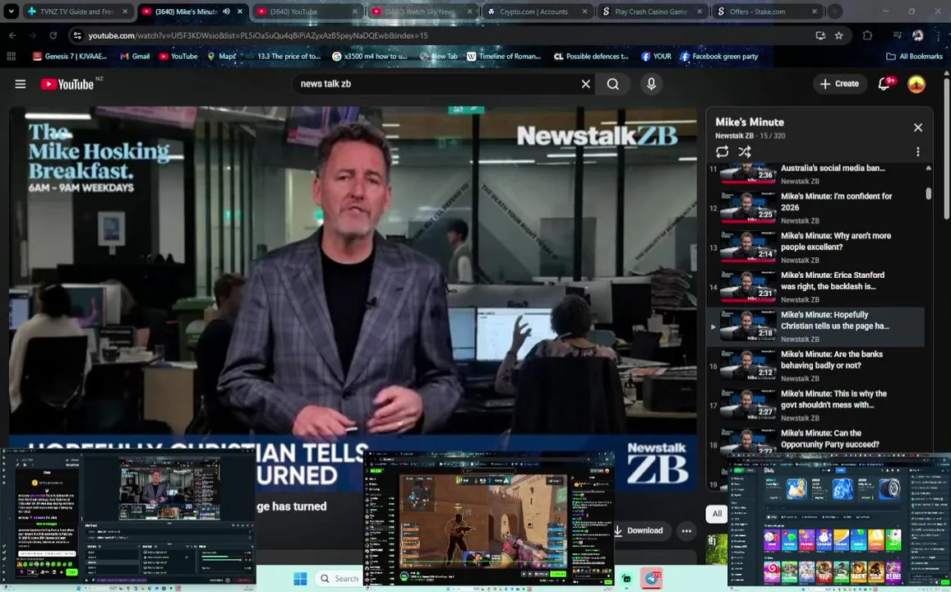Viewport: 951px width, 592px height.
Task: Open the YouTube hamburger guide menu
Action: coord(20,84)
